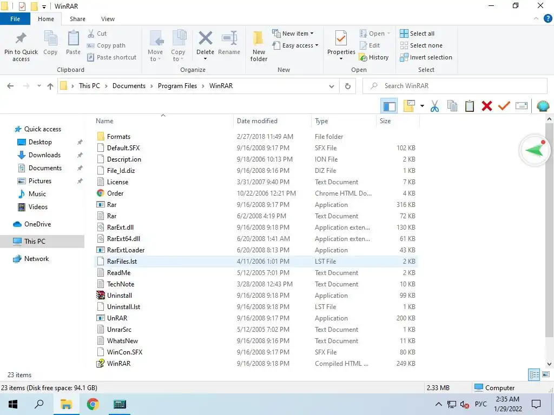
Task: Open the new folder toolbar dropdown arrow
Action: pos(422,106)
